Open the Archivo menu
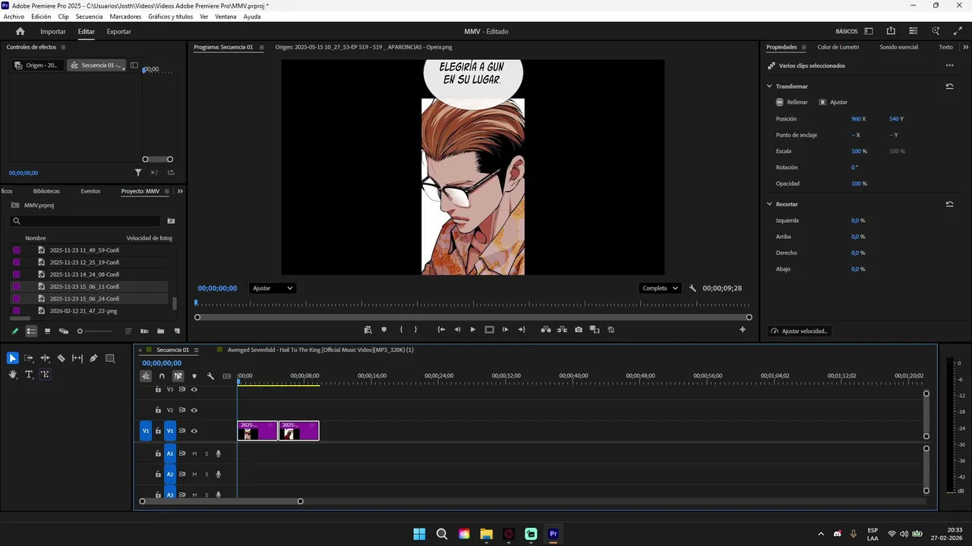 tap(14, 16)
